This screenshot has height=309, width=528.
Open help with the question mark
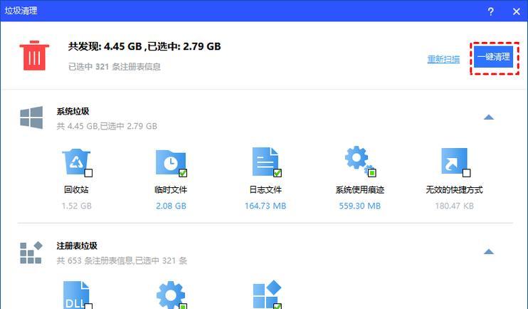(x=490, y=11)
